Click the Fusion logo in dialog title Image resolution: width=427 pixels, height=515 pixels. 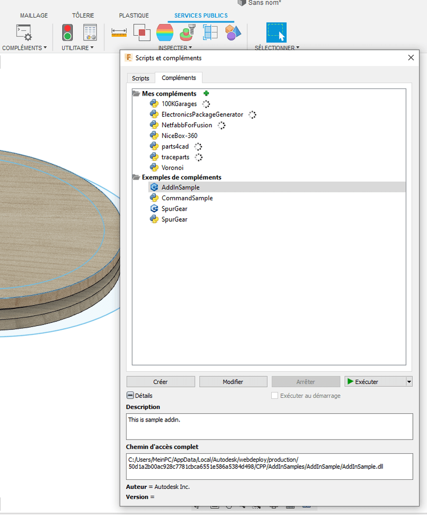click(x=128, y=58)
